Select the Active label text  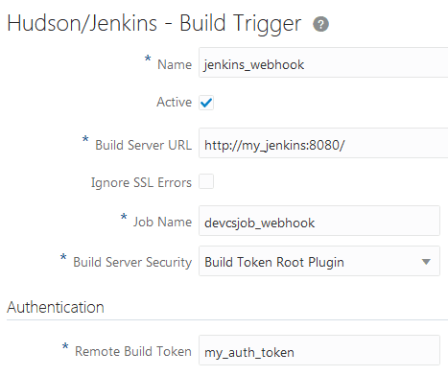(175, 102)
